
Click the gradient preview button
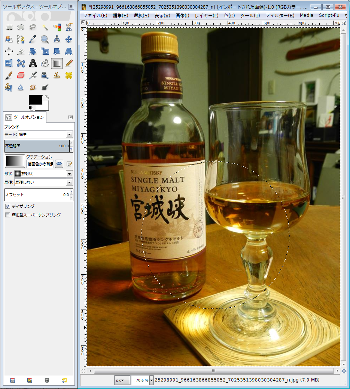pyautogui.click(x=15, y=161)
